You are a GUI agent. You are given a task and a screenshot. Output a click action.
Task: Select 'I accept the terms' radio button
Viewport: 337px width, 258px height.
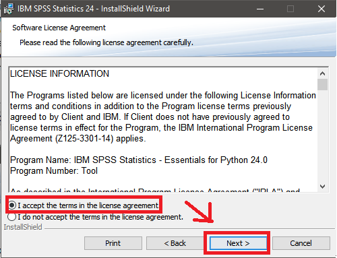point(12,205)
